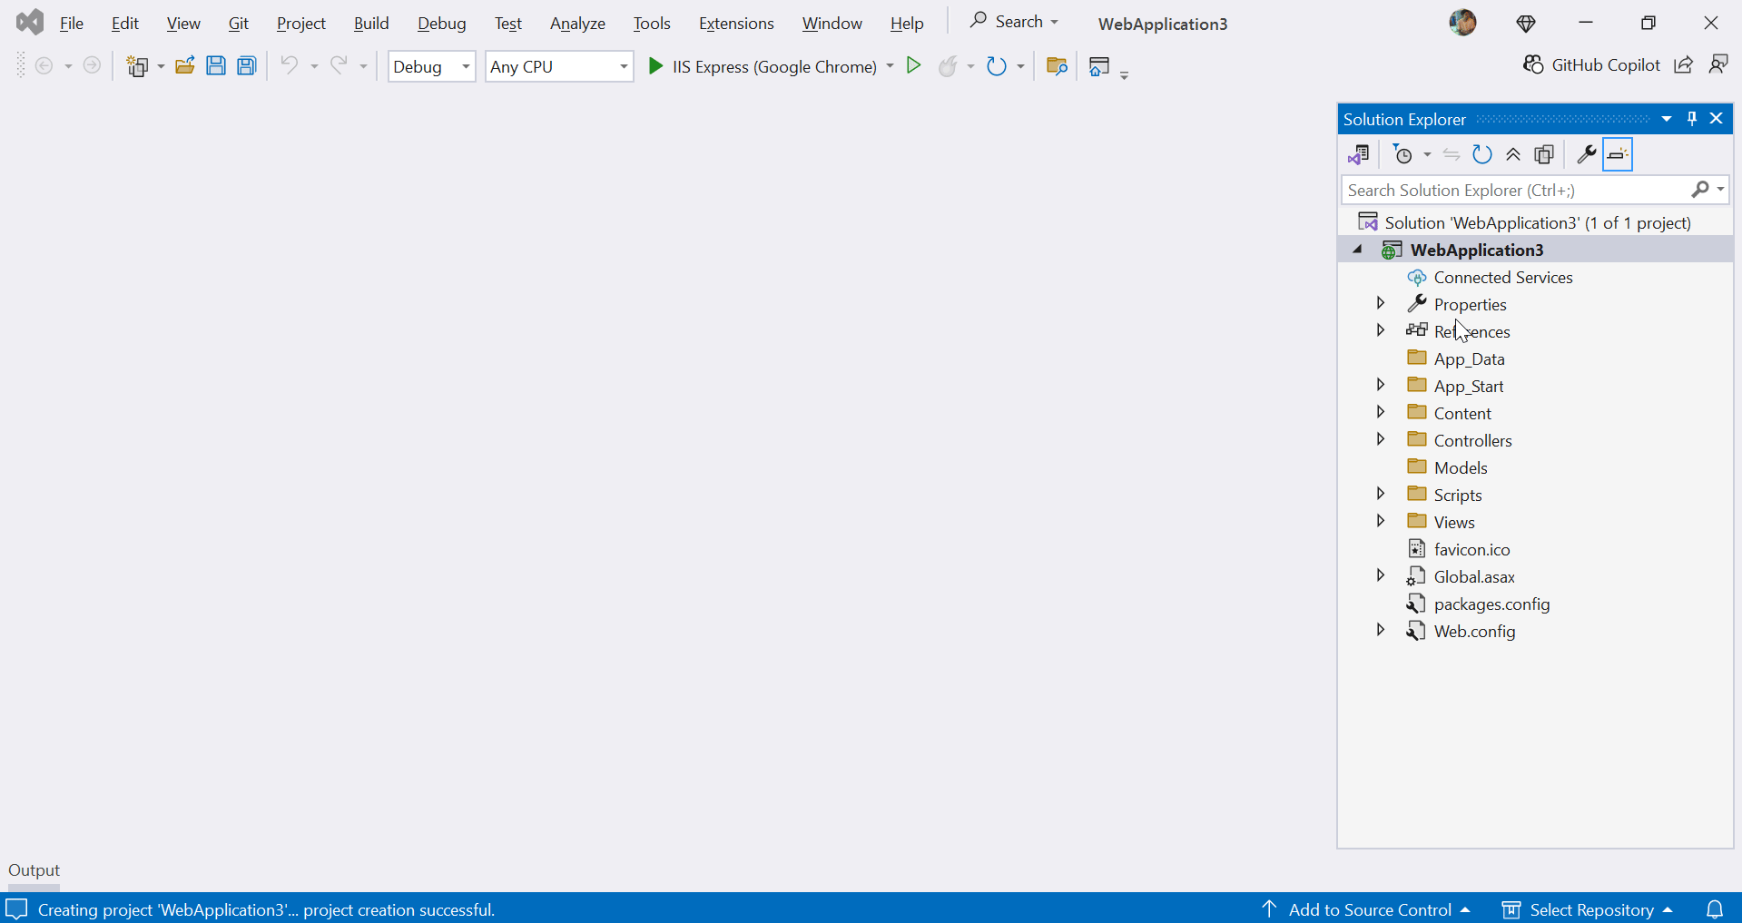
Task: Collapse All items in Solution Explorer
Action: pos(1512,154)
